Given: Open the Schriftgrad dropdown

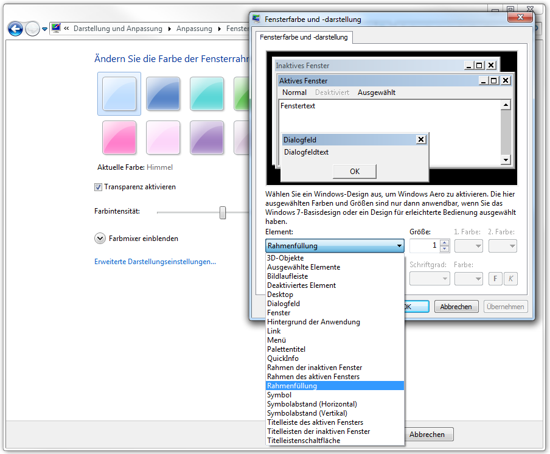Looking at the screenshot, I should pos(430,279).
